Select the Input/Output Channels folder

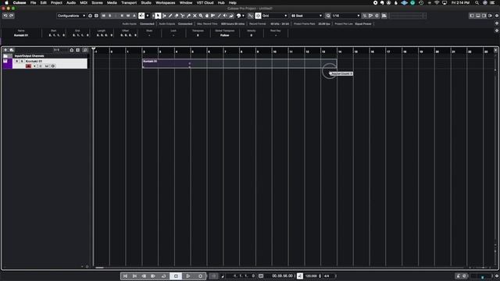tap(45, 55)
